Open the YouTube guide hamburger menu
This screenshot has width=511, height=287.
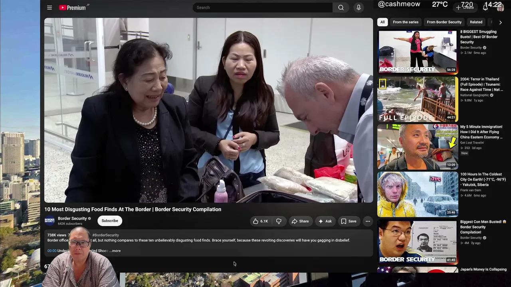coord(50,8)
